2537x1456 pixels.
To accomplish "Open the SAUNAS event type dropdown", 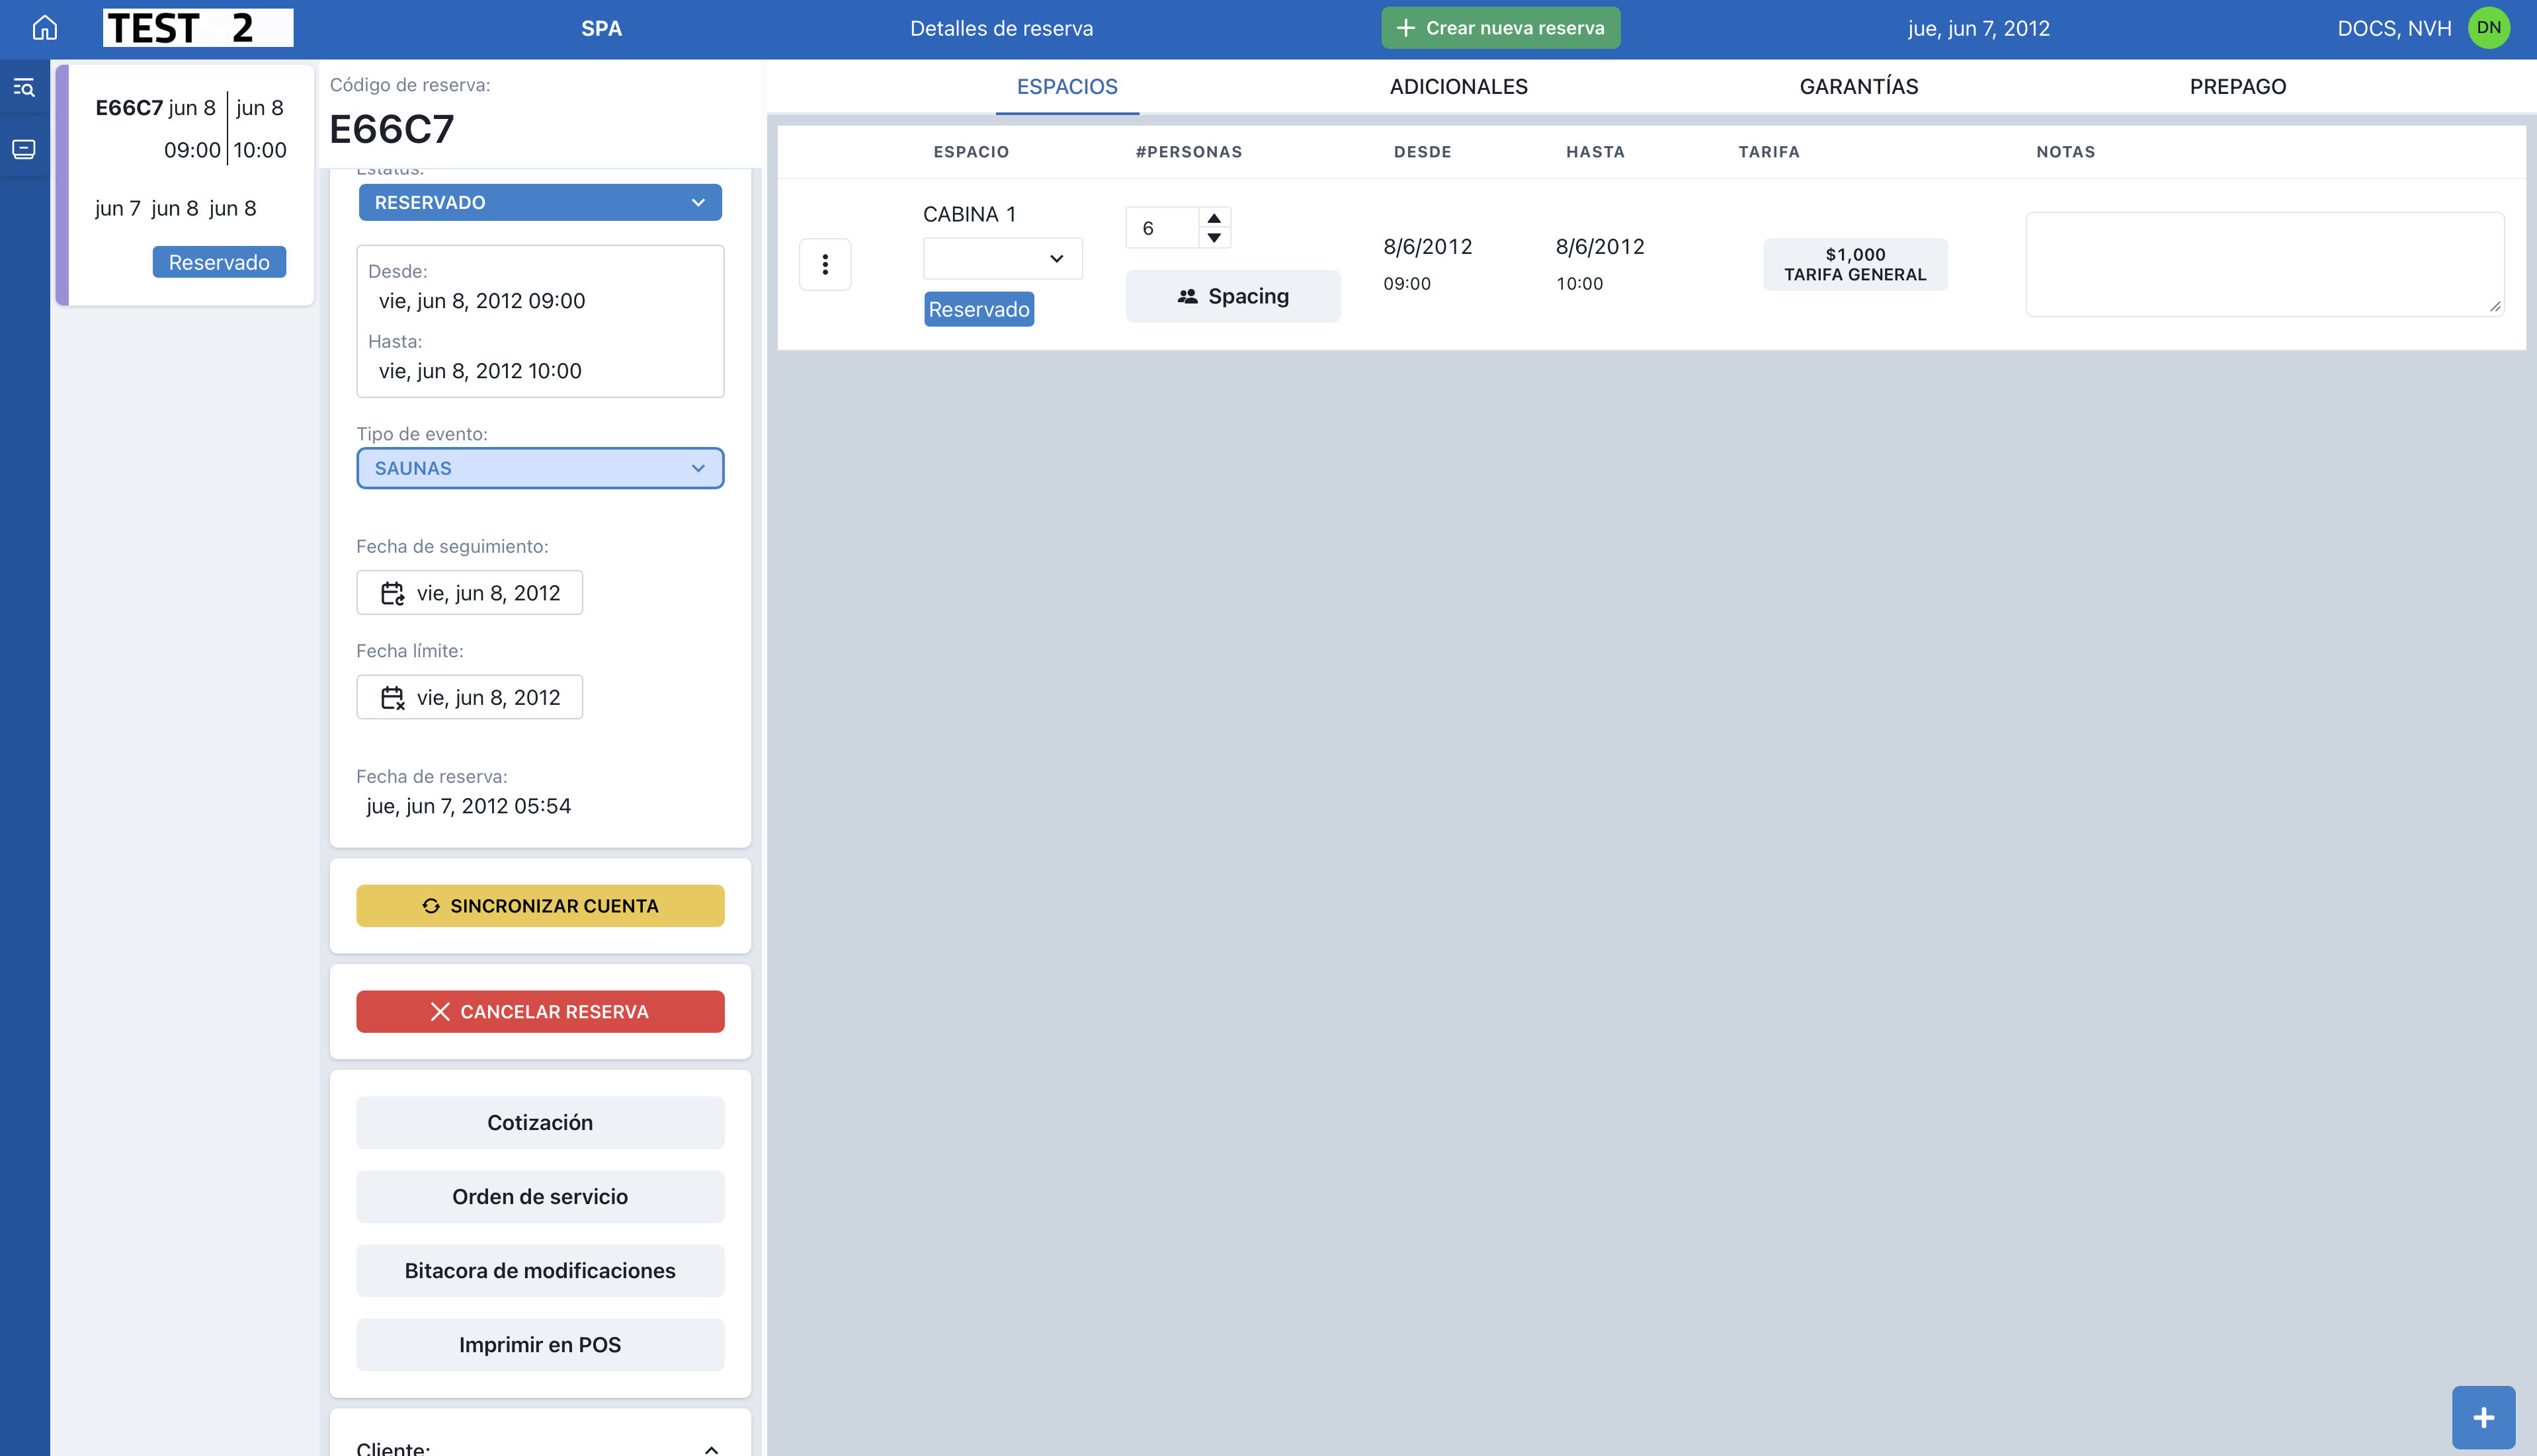I will coord(540,468).
